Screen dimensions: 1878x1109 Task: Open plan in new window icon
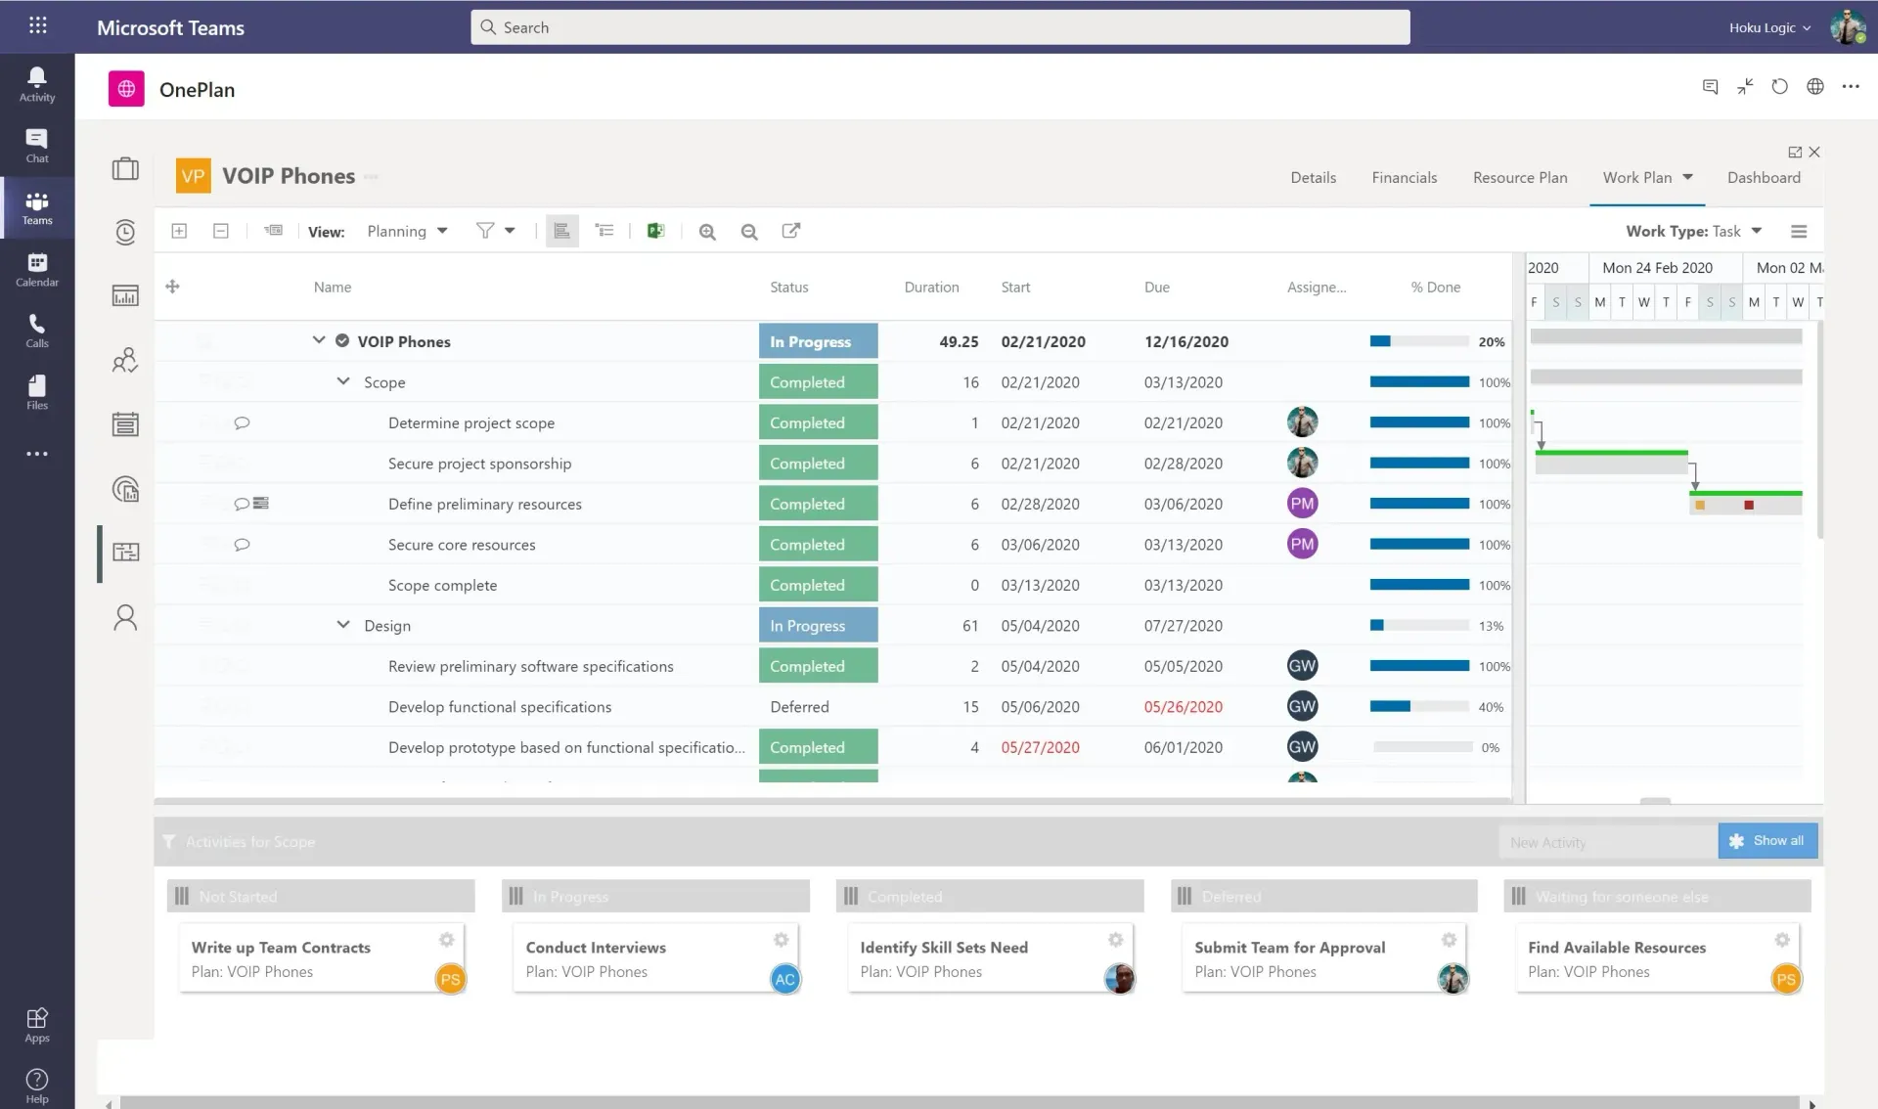coord(791,231)
